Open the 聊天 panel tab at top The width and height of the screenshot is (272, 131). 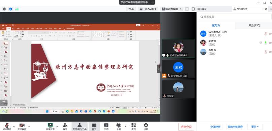214,9
